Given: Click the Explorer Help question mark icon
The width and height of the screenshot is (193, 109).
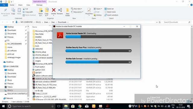Looking at the screenshot, I should pos(191,5).
